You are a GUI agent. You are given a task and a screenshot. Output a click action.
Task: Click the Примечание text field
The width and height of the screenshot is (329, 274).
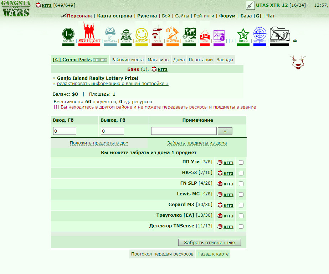(x=184, y=131)
